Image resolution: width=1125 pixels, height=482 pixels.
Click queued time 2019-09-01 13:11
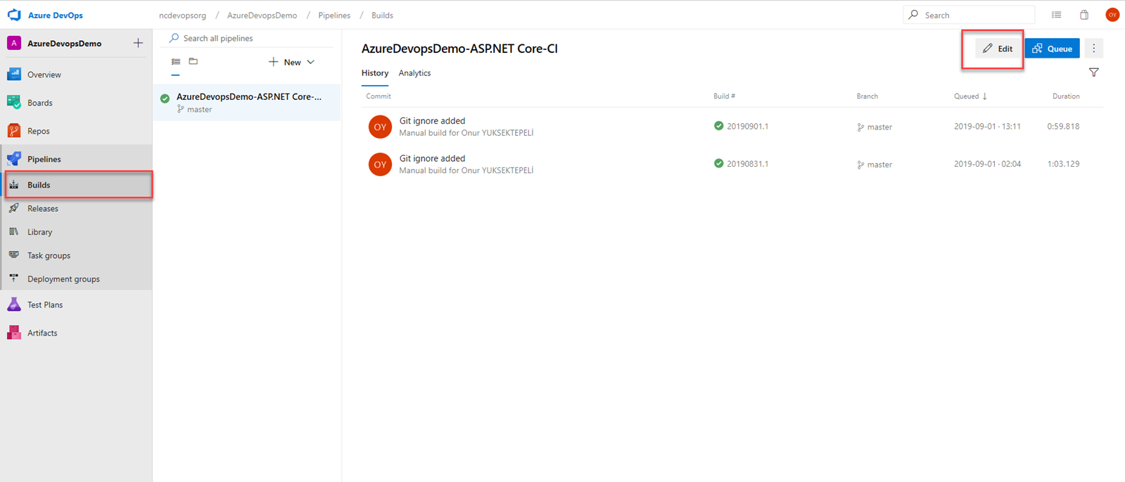[987, 127]
